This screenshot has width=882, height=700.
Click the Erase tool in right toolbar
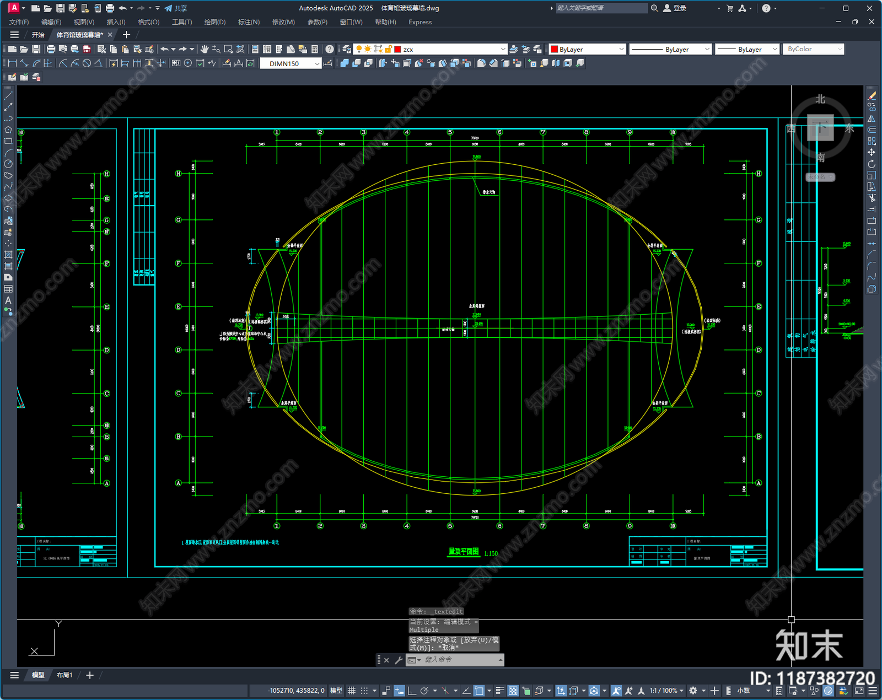[872, 96]
